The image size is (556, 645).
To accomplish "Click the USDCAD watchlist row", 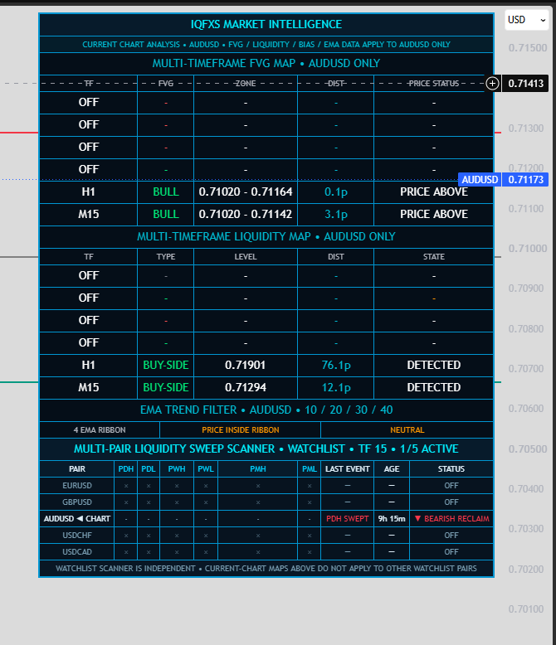I will pos(266,551).
